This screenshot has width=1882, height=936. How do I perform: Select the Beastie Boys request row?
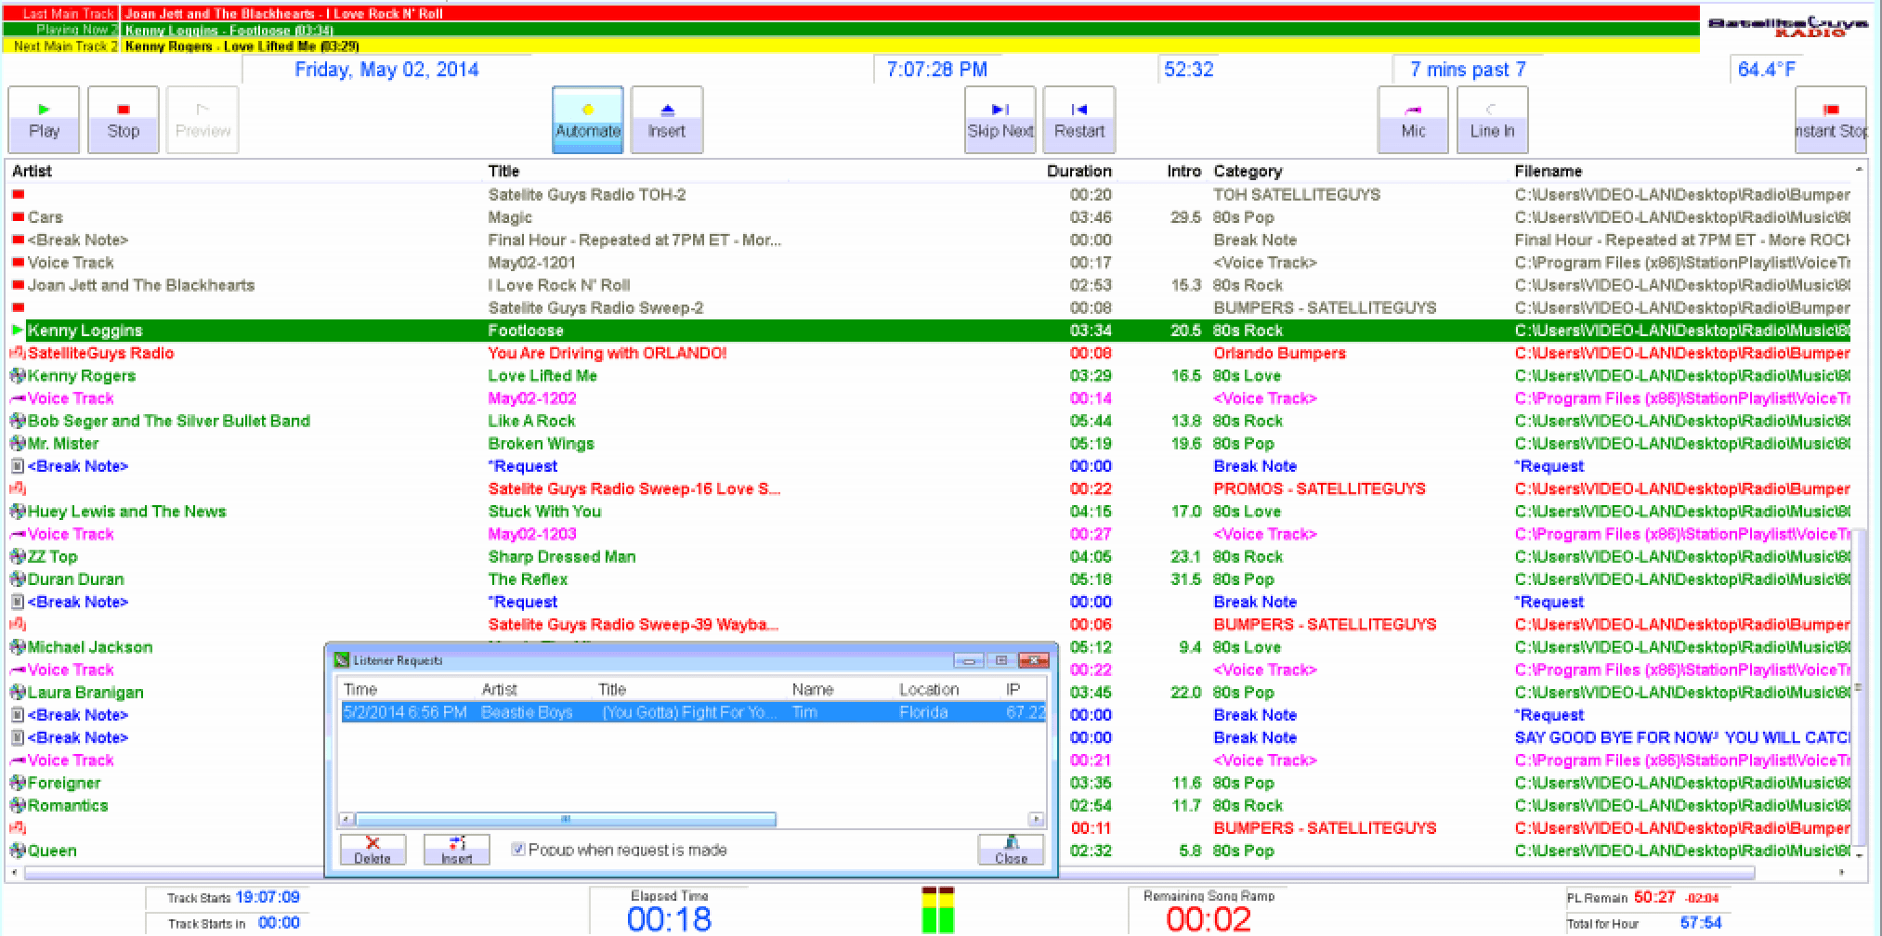693,712
